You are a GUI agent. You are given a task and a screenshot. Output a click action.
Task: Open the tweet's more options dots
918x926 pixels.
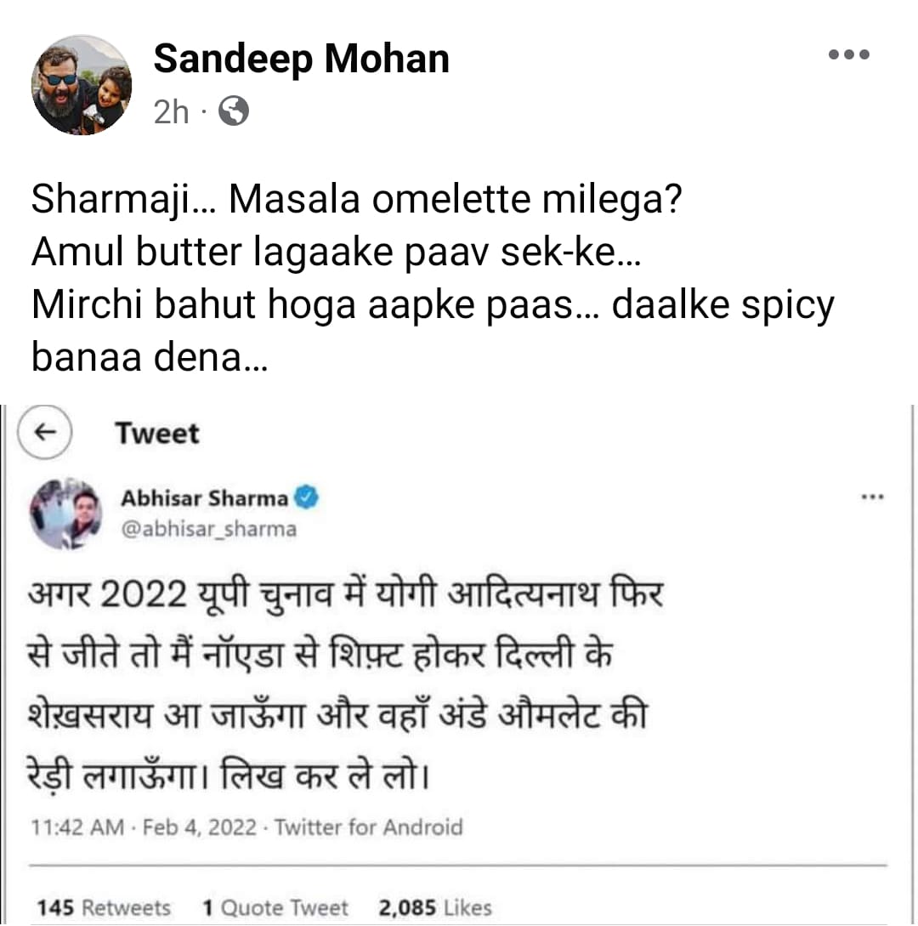point(873,498)
